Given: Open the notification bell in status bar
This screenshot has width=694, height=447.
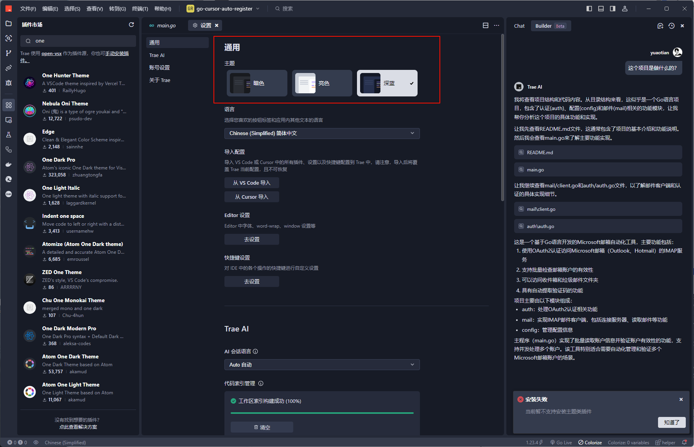Looking at the screenshot, I should (x=685, y=442).
